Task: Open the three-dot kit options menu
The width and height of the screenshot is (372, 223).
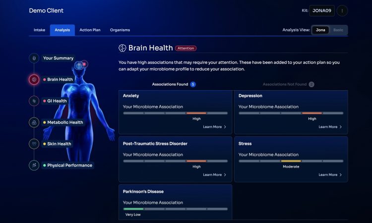Action: tap(342, 10)
